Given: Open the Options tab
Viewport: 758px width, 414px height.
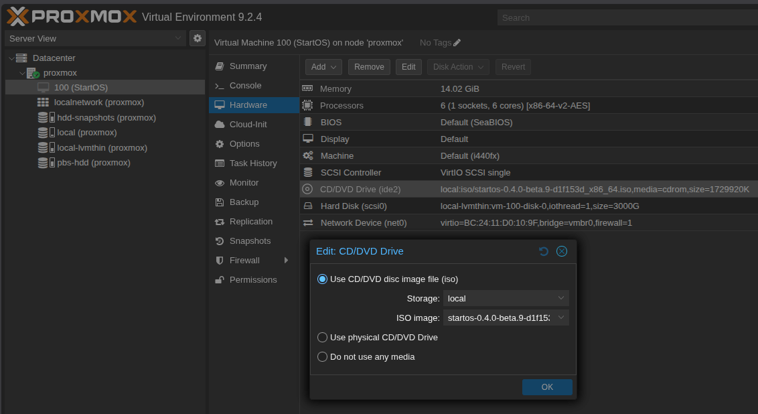Looking at the screenshot, I should (254, 143).
